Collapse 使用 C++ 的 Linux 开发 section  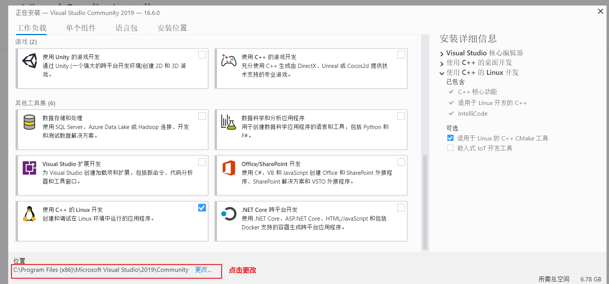[x=442, y=73]
